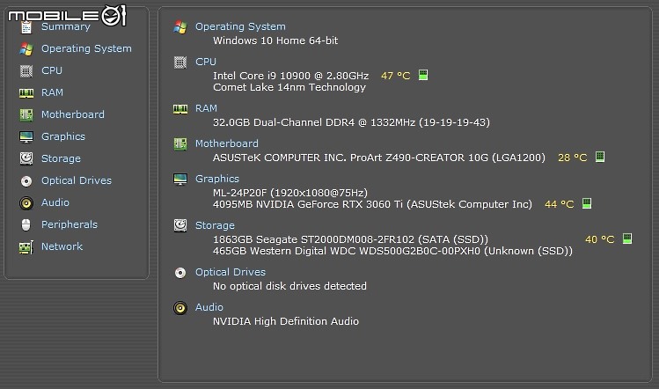Select Motherboard in the sidebar
This screenshot has width=659, height=389.
[73, 114]
